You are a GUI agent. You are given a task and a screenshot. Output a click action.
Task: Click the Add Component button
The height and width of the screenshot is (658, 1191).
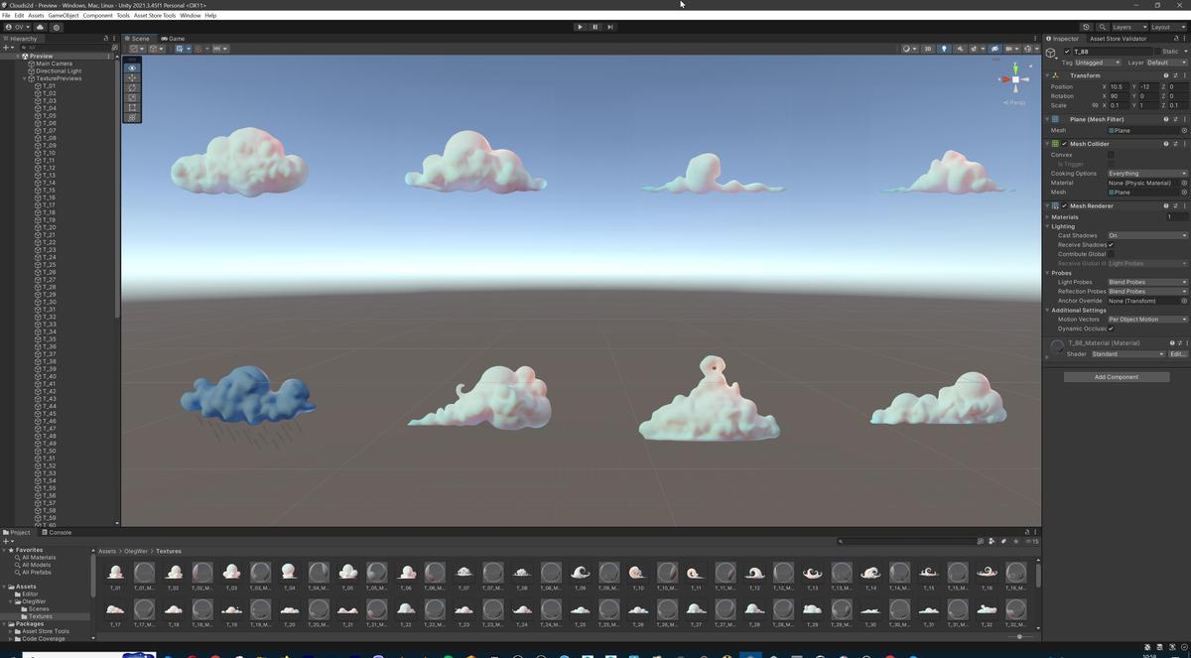tap(1116, 376)
